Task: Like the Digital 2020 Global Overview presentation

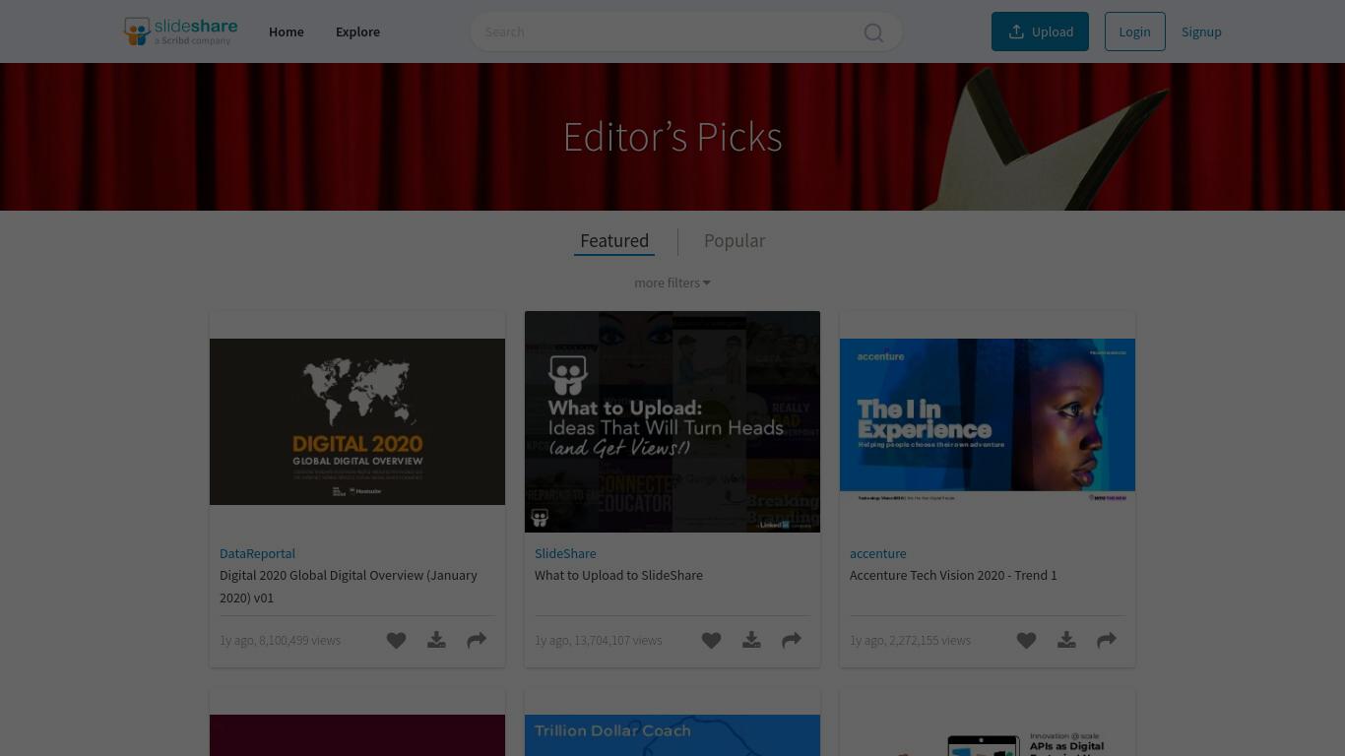Action: coord(396,641)
